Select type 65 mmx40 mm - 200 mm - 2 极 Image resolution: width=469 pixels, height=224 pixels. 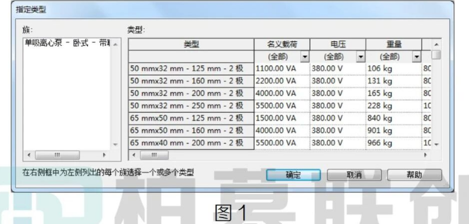coord(191,143)
